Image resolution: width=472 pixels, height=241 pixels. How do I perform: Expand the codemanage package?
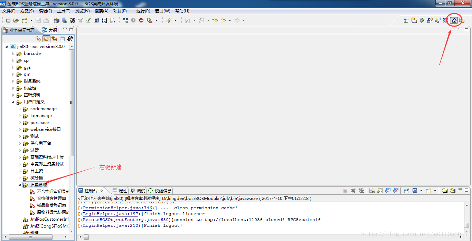click(x=20, y=109)
